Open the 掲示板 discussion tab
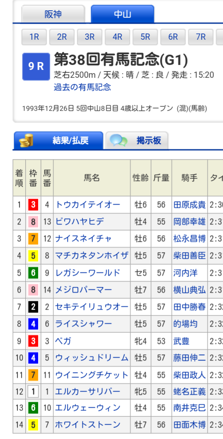223x439 pixels. (x=137, y=141)
